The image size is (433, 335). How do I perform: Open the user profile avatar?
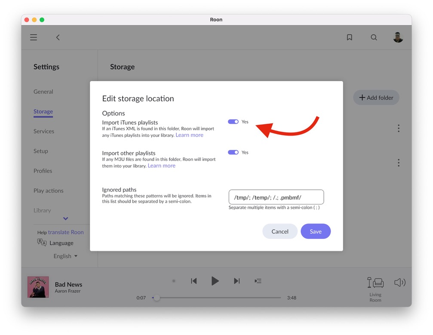tap(398, 37)
